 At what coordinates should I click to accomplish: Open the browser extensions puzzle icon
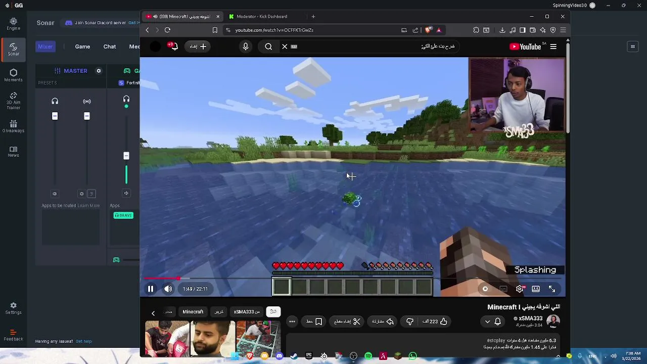[x=476, y=30]
